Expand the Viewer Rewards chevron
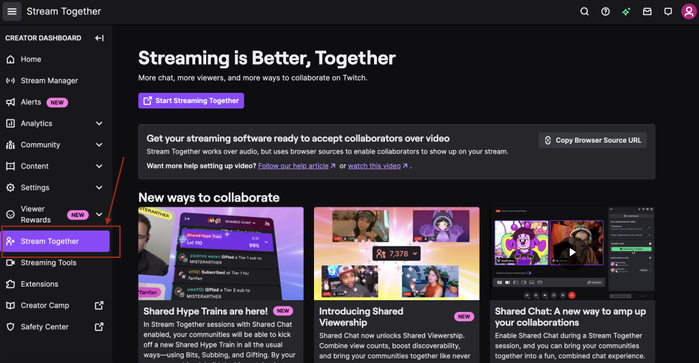 pyautogui.click(x=99, y=215)
